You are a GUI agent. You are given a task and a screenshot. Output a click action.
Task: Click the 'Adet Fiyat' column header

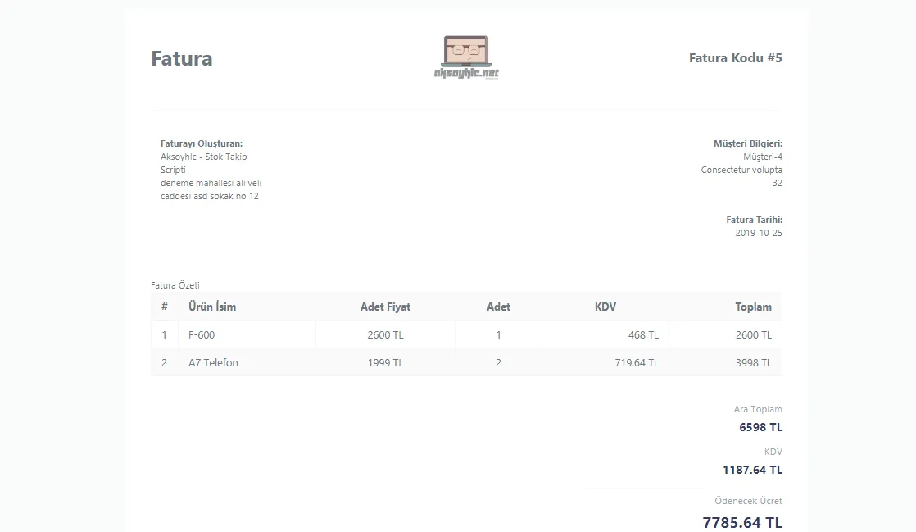pyautogui.click(x=386, y=307)
